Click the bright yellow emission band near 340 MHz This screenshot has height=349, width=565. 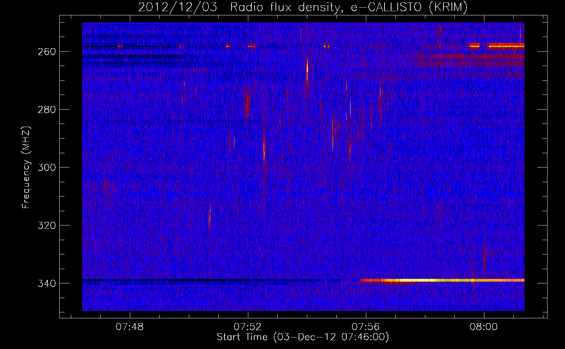tap(442, 280)
